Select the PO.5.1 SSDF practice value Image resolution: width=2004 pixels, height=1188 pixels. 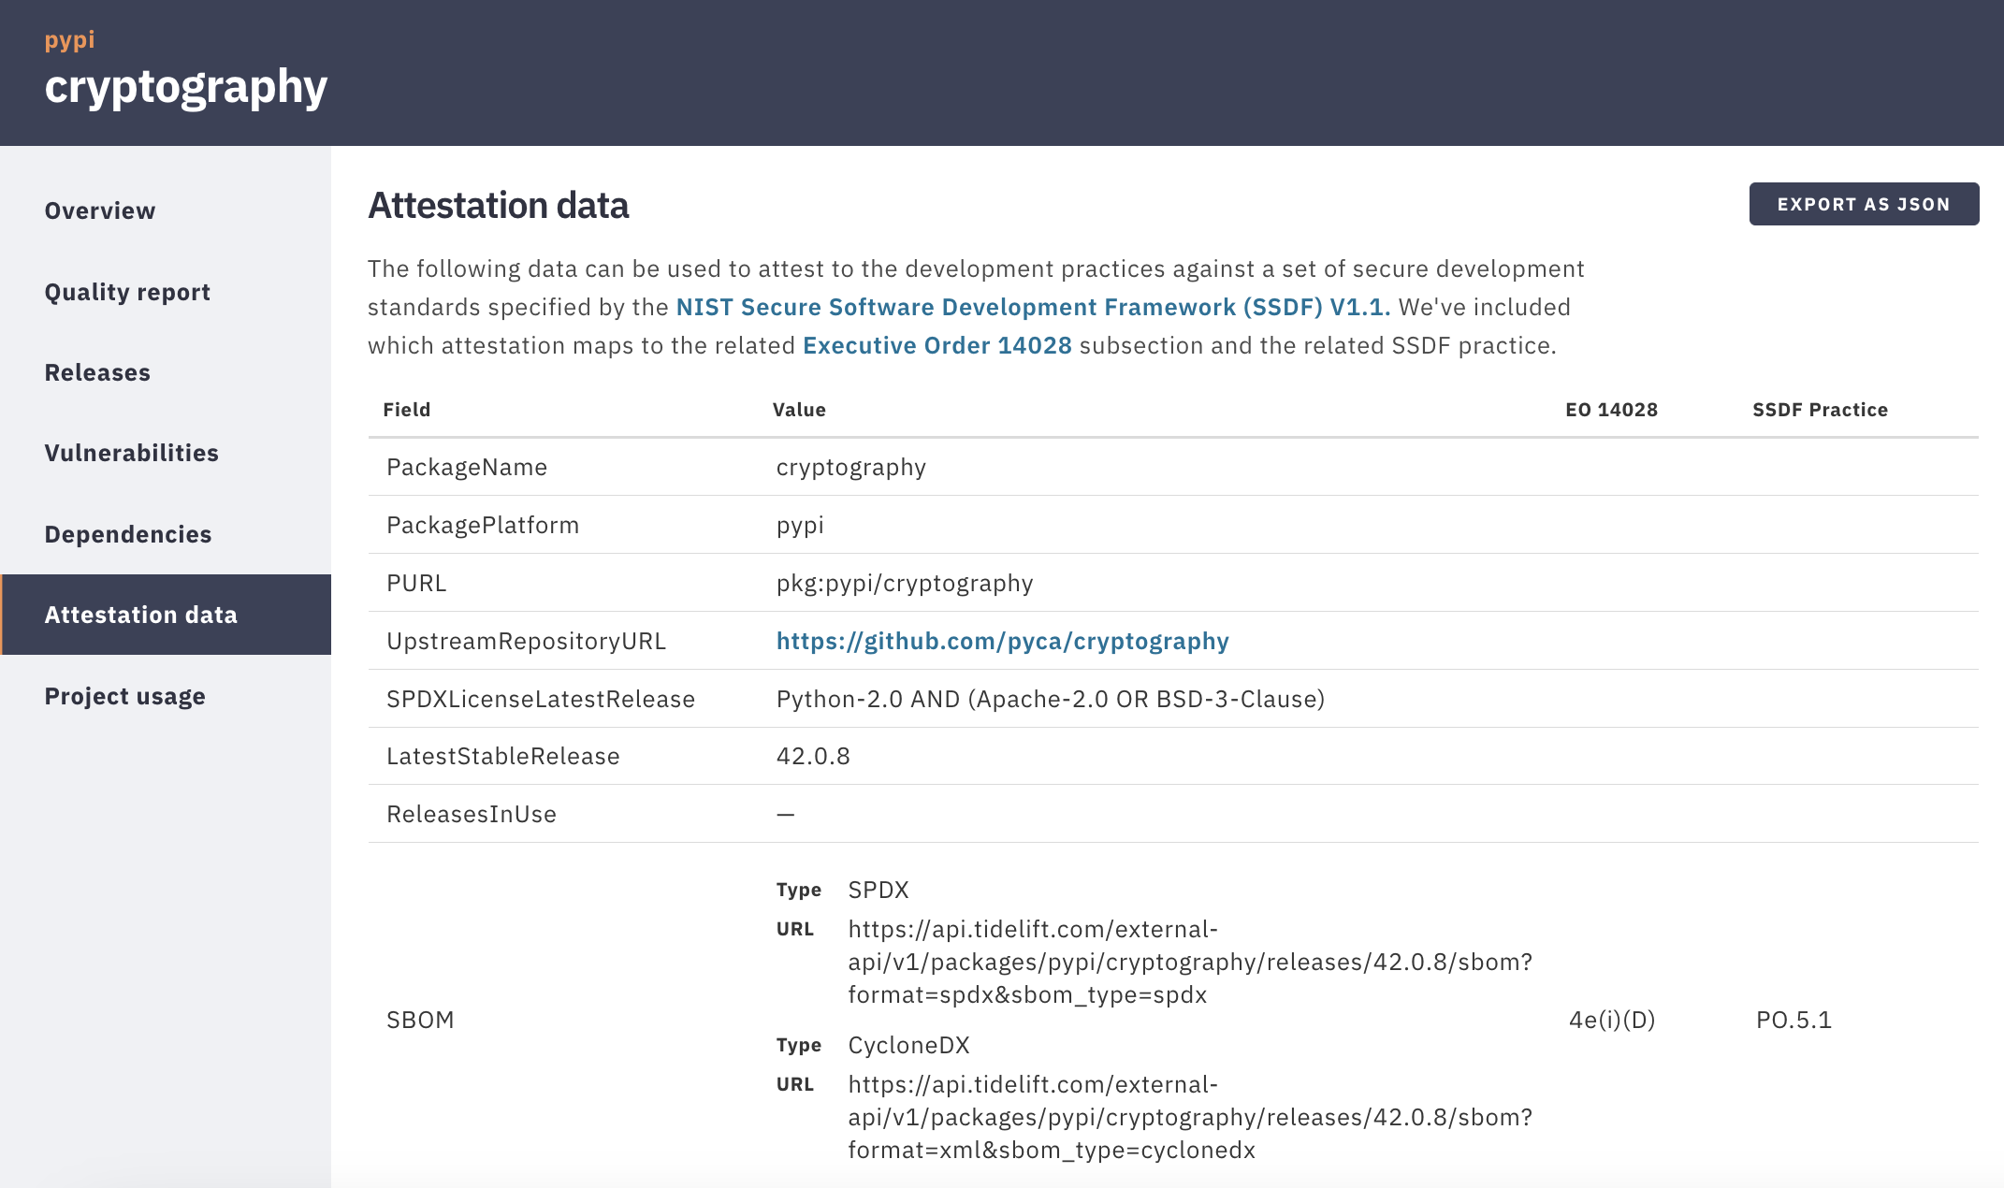click(x=1793, y=1020)
